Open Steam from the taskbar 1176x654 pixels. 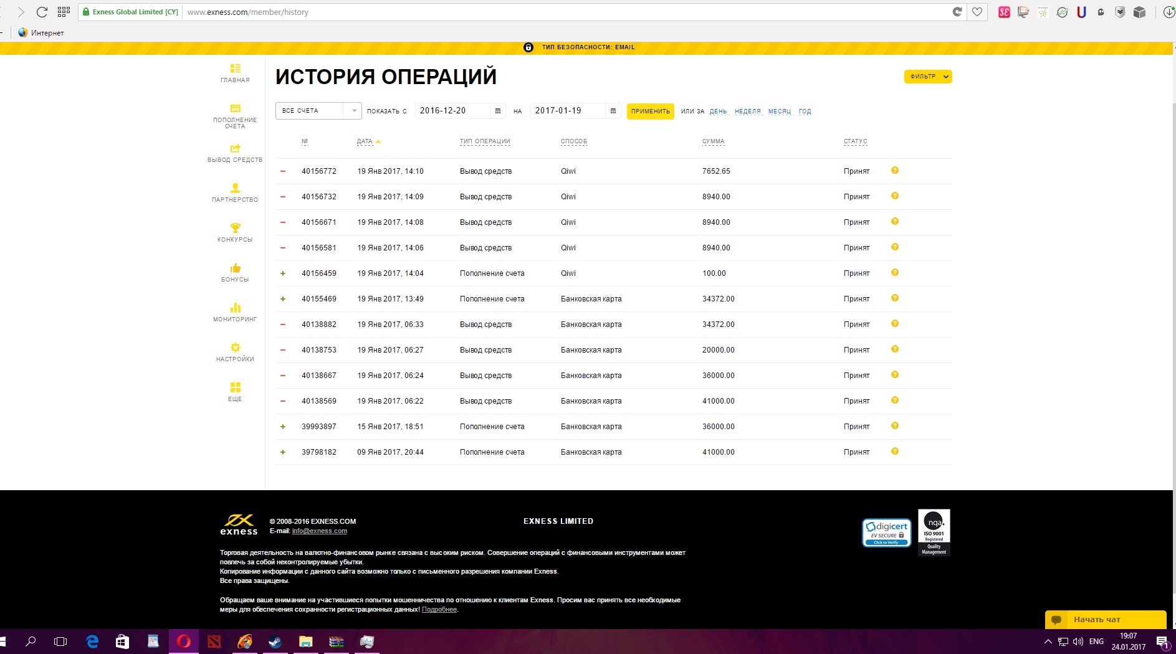(x=275, y=642)
